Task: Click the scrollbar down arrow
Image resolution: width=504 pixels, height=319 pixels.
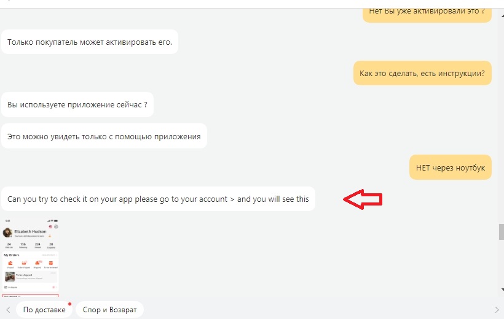Action: click(x=502, y=290)
